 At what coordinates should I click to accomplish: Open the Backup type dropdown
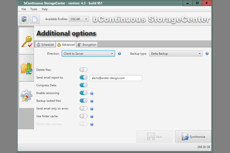click(x=176, y=54)
